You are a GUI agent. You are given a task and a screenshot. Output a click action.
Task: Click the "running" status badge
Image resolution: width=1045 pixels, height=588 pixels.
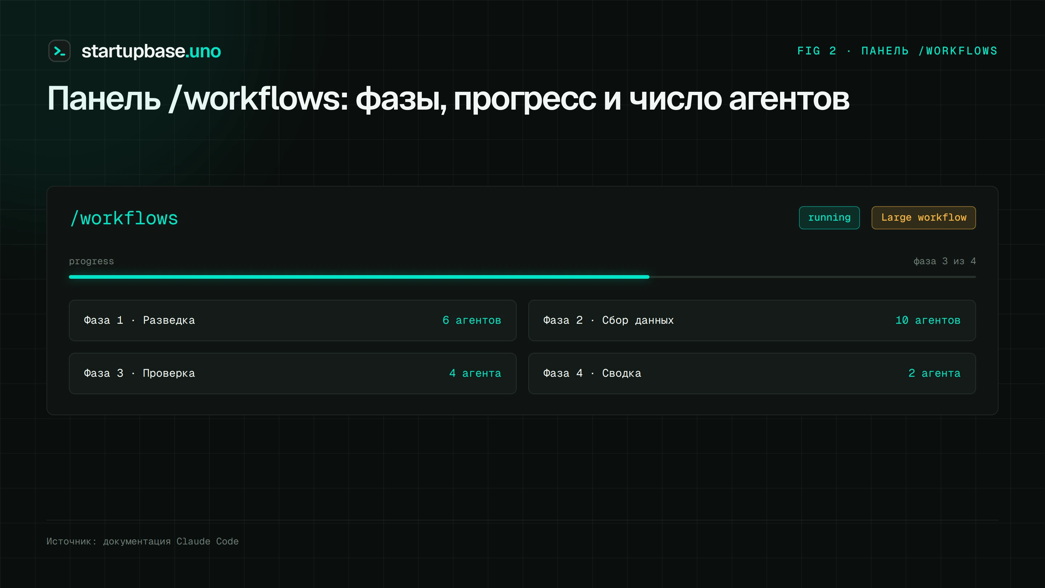tap(829, 218)
